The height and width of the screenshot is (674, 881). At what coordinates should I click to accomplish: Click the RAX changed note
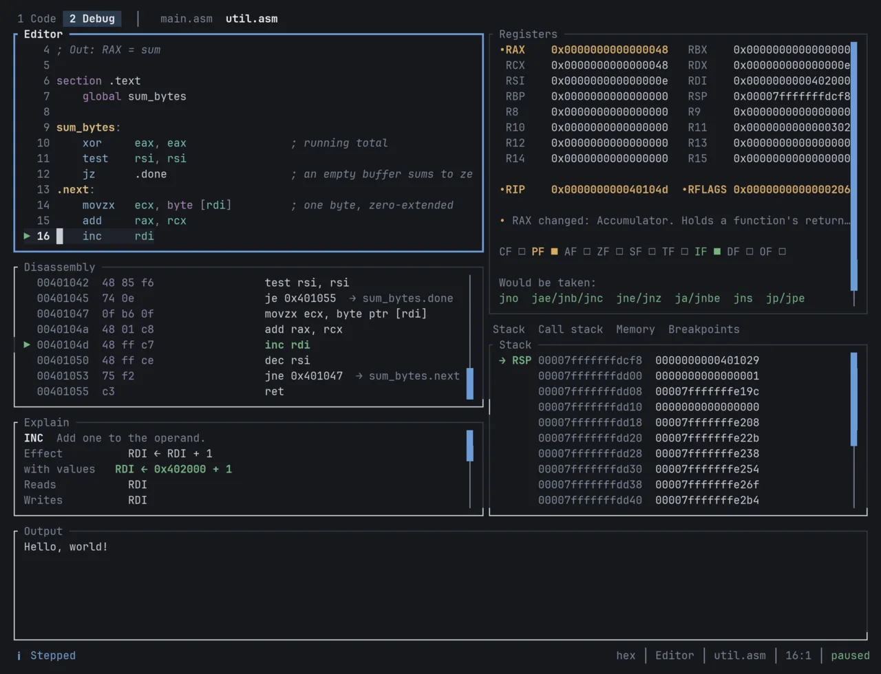[675, 221]
